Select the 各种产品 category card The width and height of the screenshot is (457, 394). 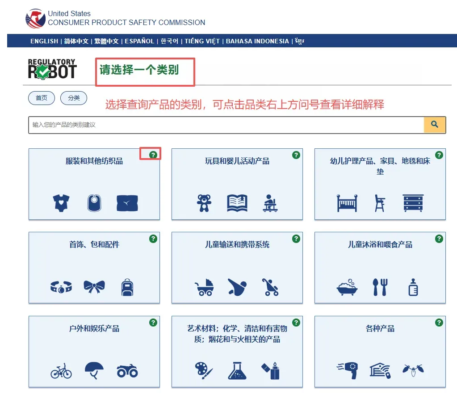point(380,352)
